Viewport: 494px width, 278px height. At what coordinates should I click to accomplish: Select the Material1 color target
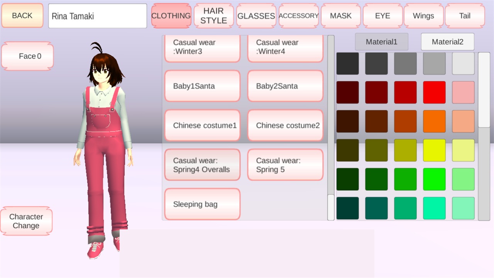[x=382, y=42]
